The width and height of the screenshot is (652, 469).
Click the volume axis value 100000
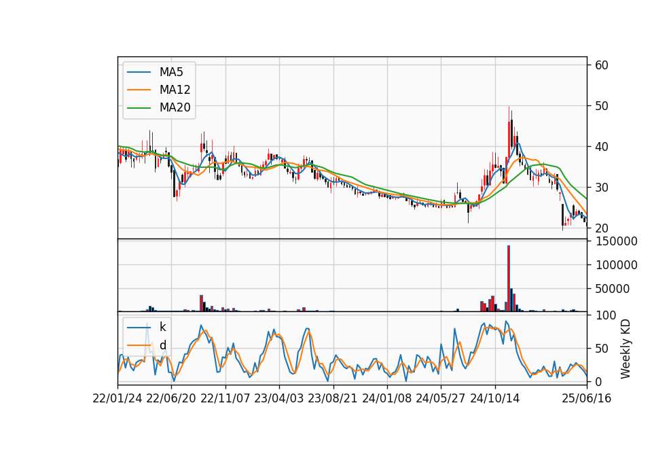616,265
